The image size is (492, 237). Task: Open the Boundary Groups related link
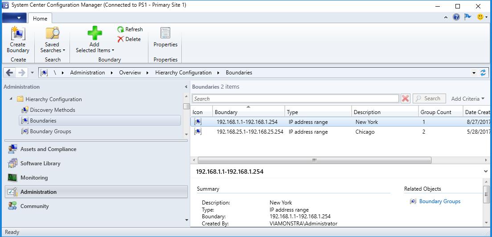(439, 201)
